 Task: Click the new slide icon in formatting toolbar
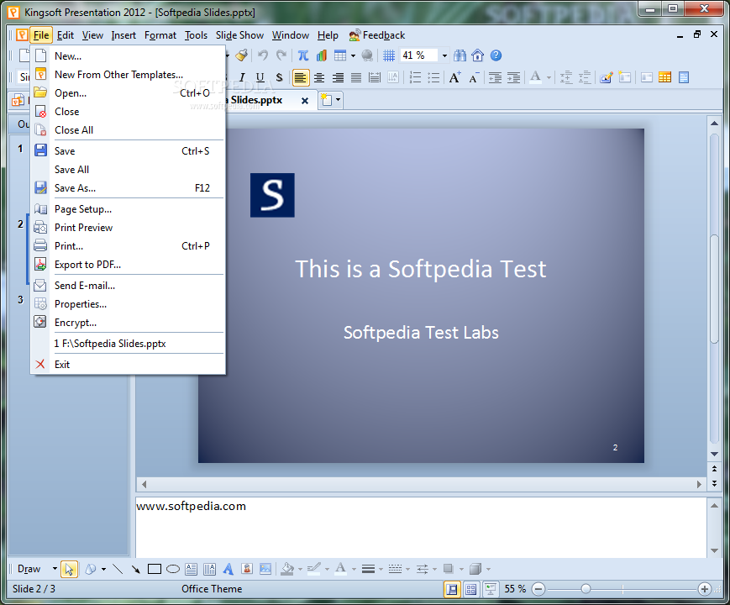click(625, 77)
